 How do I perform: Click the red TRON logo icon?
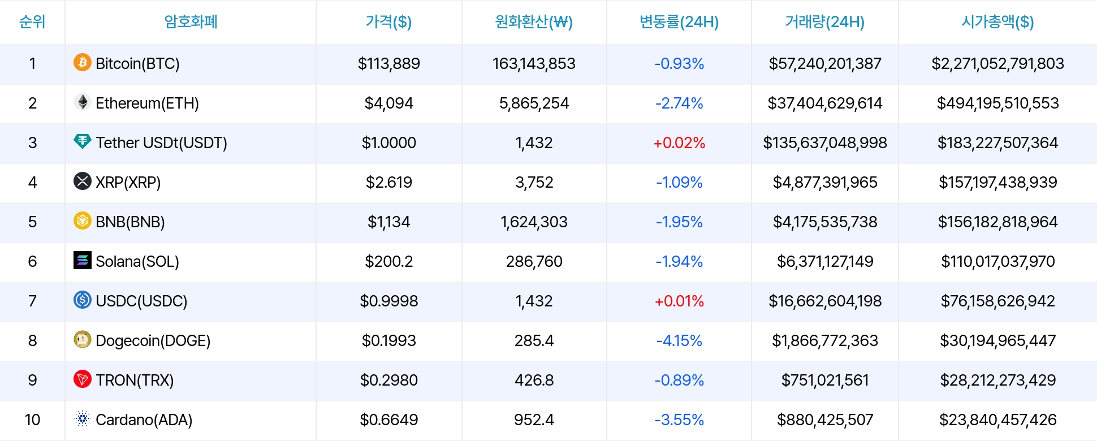[83, 379]
